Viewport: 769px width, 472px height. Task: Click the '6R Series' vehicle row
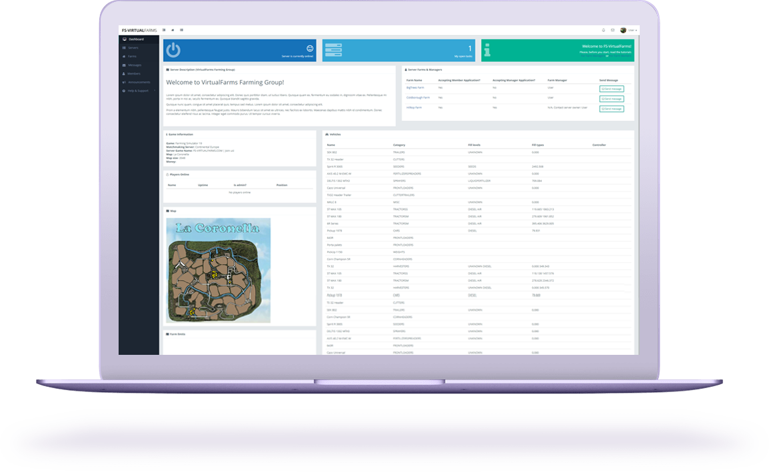(478, 224)
